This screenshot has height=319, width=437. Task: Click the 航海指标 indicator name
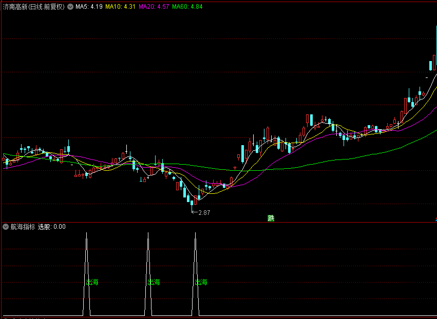pos(23,227)
